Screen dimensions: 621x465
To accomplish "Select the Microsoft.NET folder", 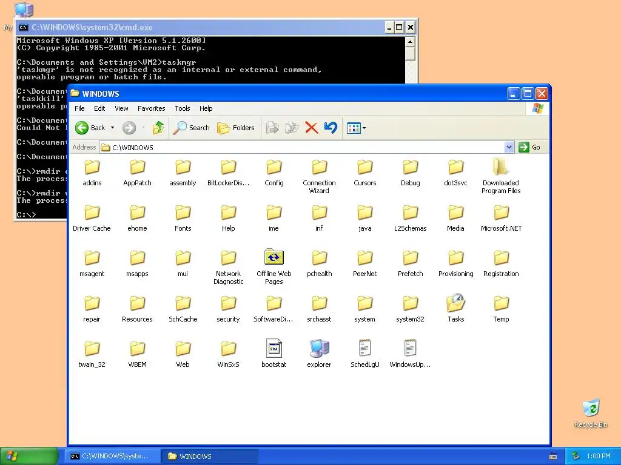I will [501, 218].
